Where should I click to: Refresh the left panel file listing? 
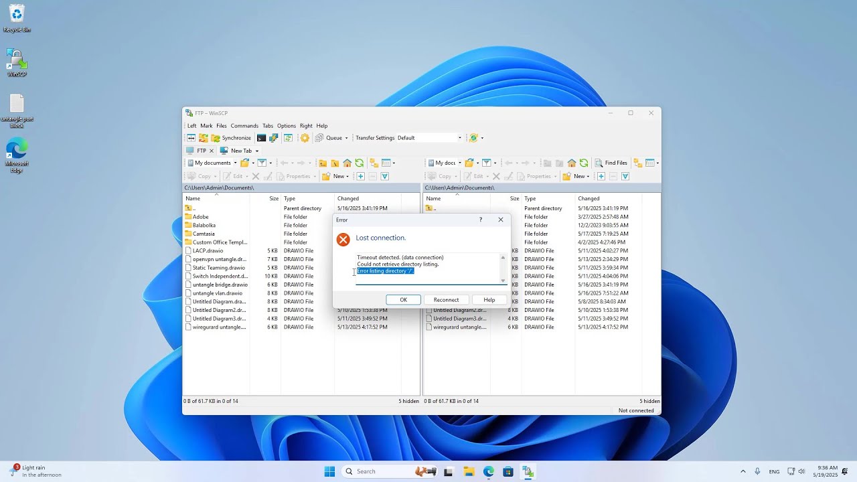360,163
